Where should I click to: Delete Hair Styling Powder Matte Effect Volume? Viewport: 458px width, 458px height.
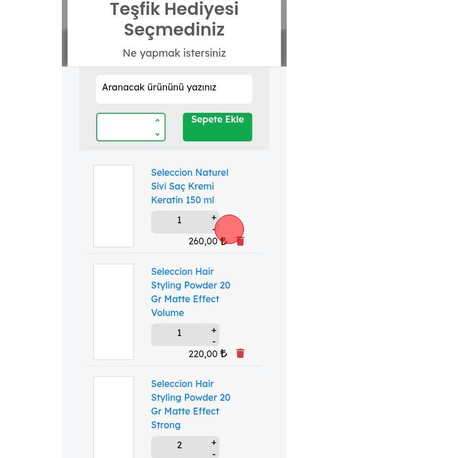coord(240,354)
